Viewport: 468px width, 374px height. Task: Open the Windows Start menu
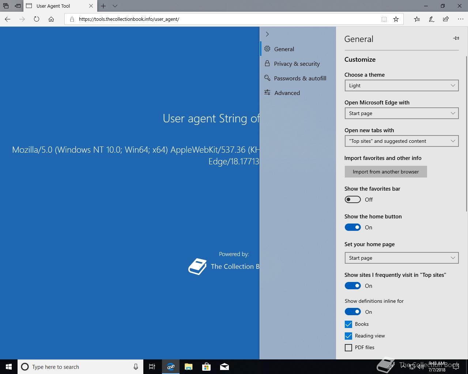[9, 367]
